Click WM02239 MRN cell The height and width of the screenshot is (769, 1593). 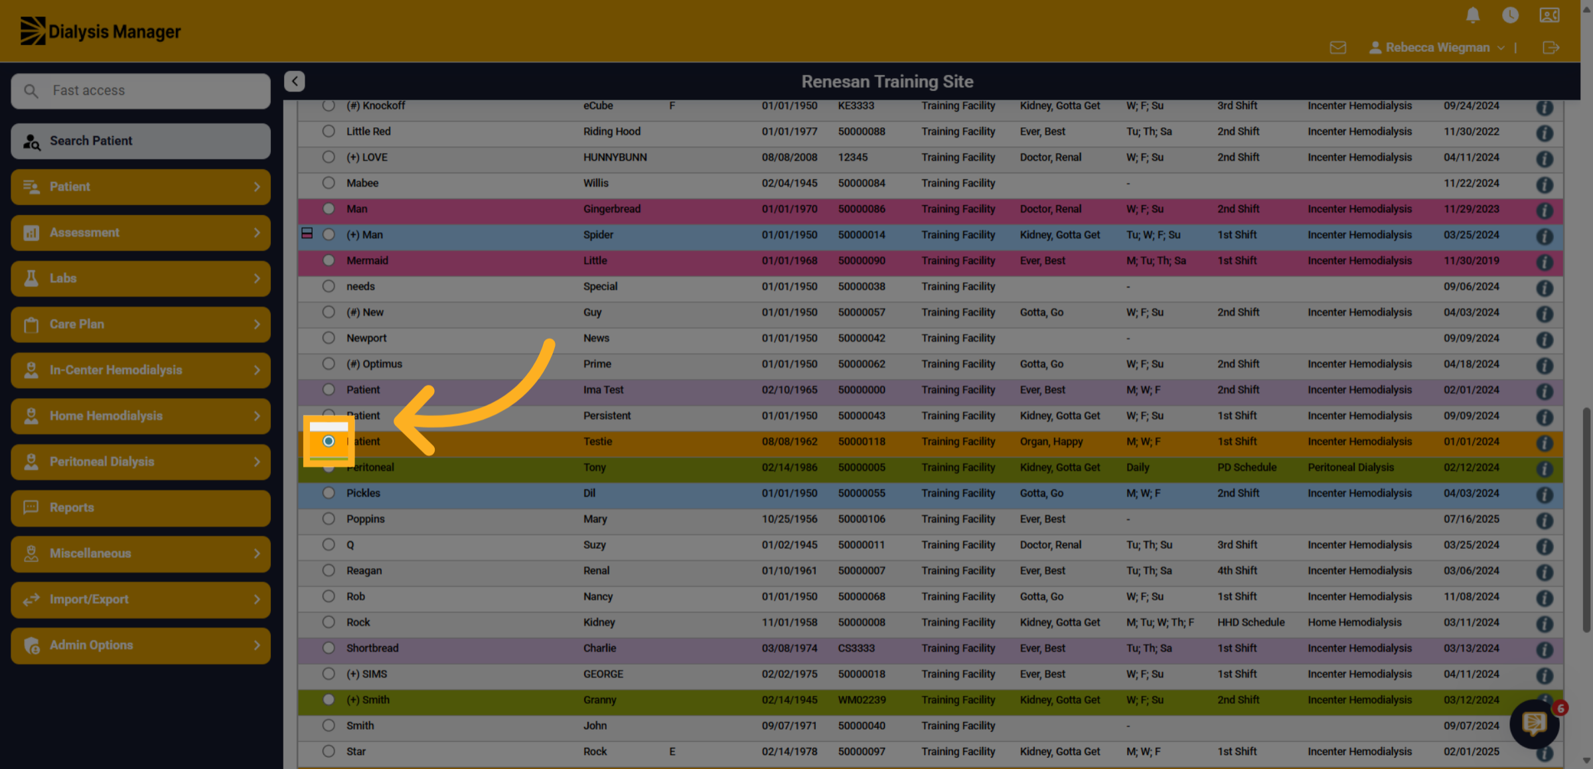862,700
